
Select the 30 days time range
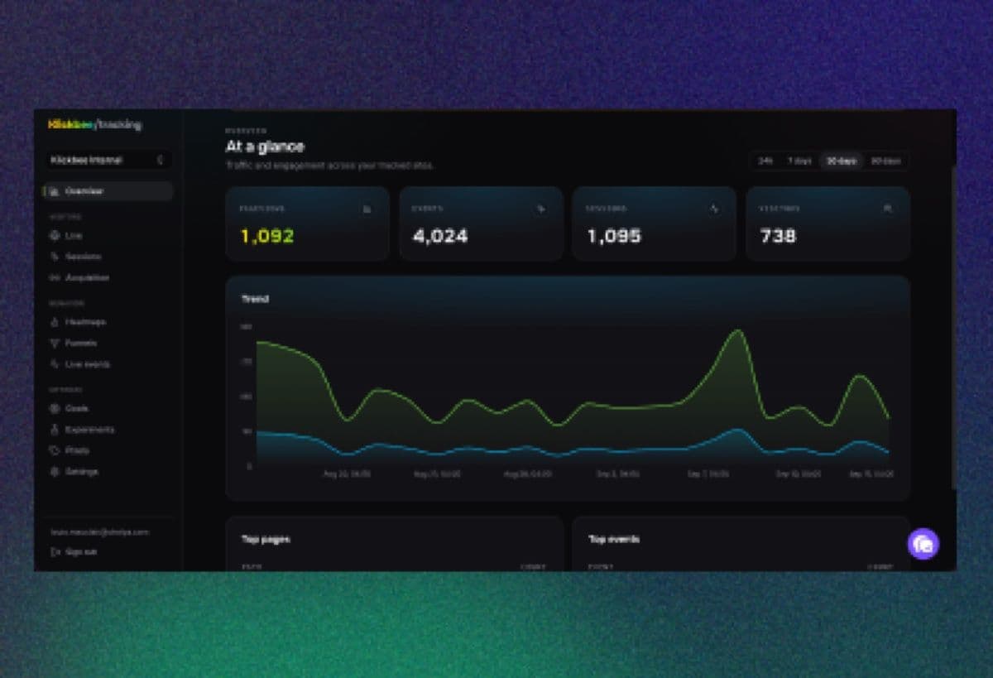pos(841,161)
